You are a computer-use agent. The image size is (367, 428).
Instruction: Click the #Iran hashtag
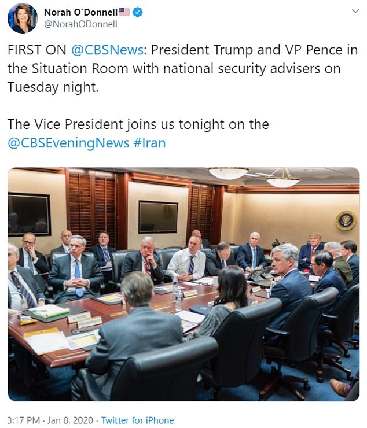[150, 143]
